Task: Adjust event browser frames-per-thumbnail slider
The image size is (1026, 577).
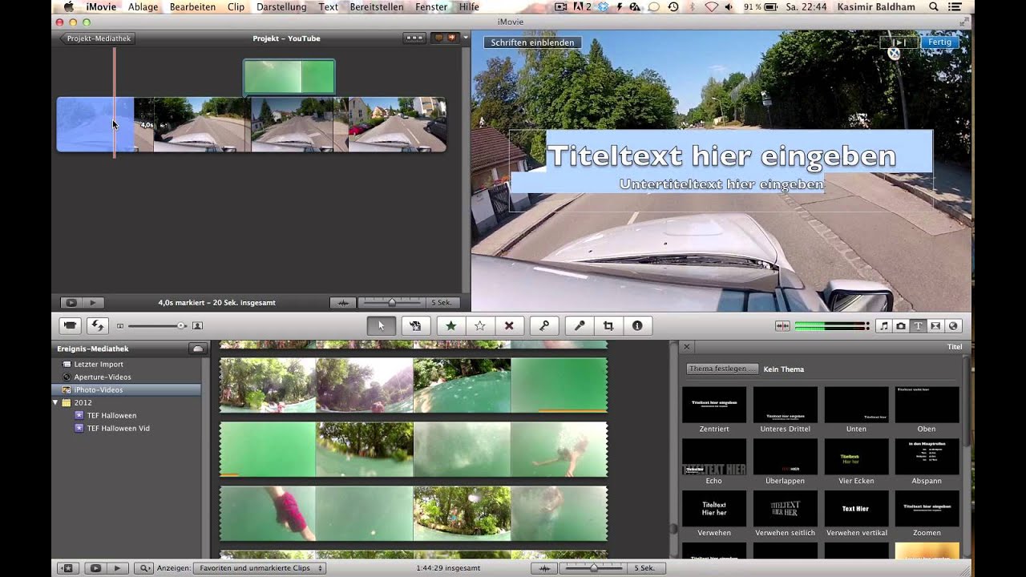Action: click(x=594, y=568)
